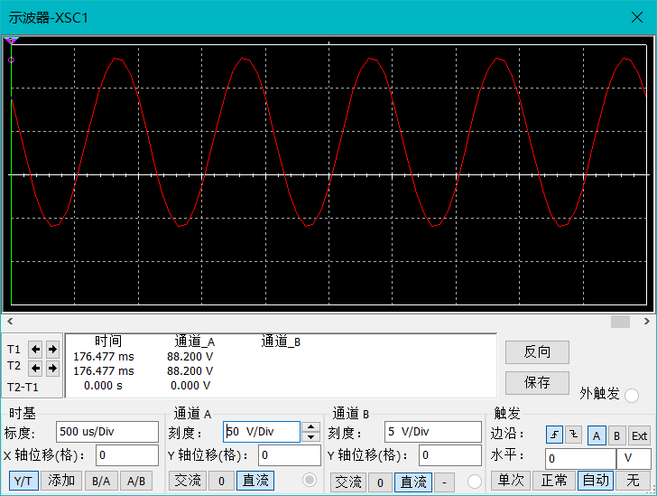657x496 pixels.
Task: Click the timebase 500 us/Div field
Action: (x=107, y=432)
